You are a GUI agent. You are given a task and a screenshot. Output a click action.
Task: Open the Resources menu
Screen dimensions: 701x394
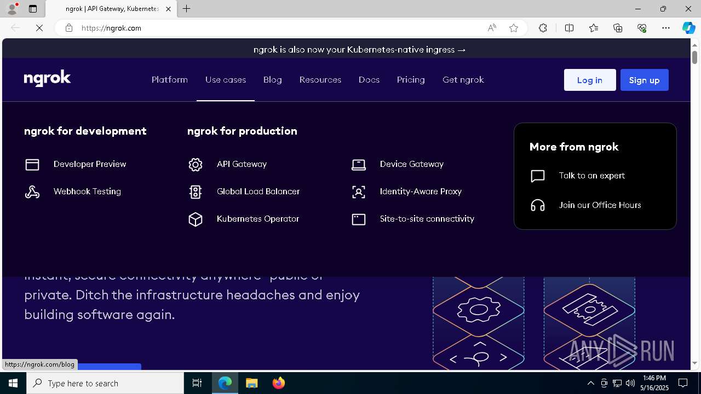[x=320, y=80]
